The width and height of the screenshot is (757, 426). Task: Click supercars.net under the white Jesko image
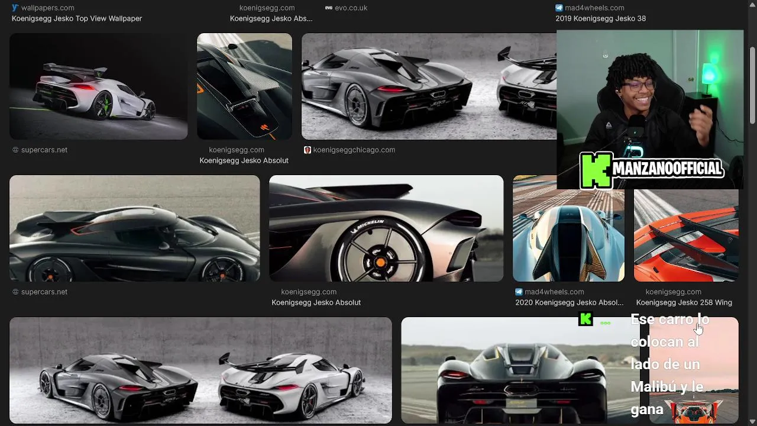[44, 150]
